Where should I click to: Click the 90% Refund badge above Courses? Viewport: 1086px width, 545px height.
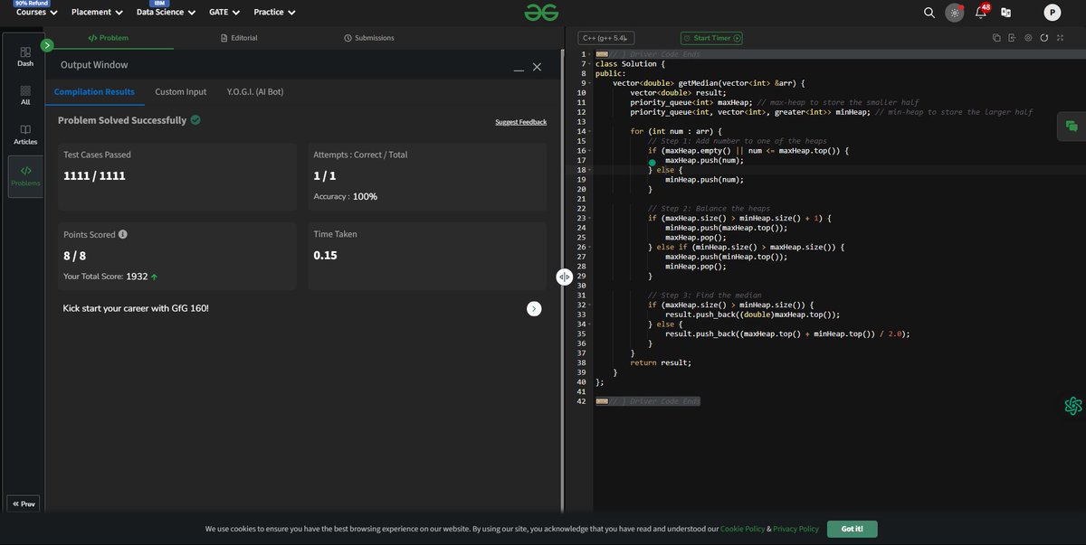[x=32, y=4]
